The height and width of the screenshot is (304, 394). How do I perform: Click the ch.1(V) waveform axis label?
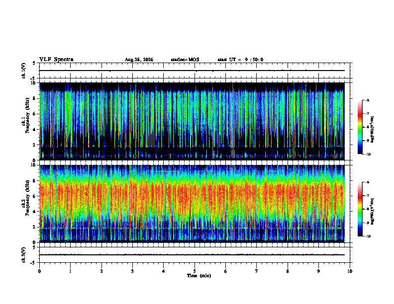pyautogui.click(x=24, y=71)
